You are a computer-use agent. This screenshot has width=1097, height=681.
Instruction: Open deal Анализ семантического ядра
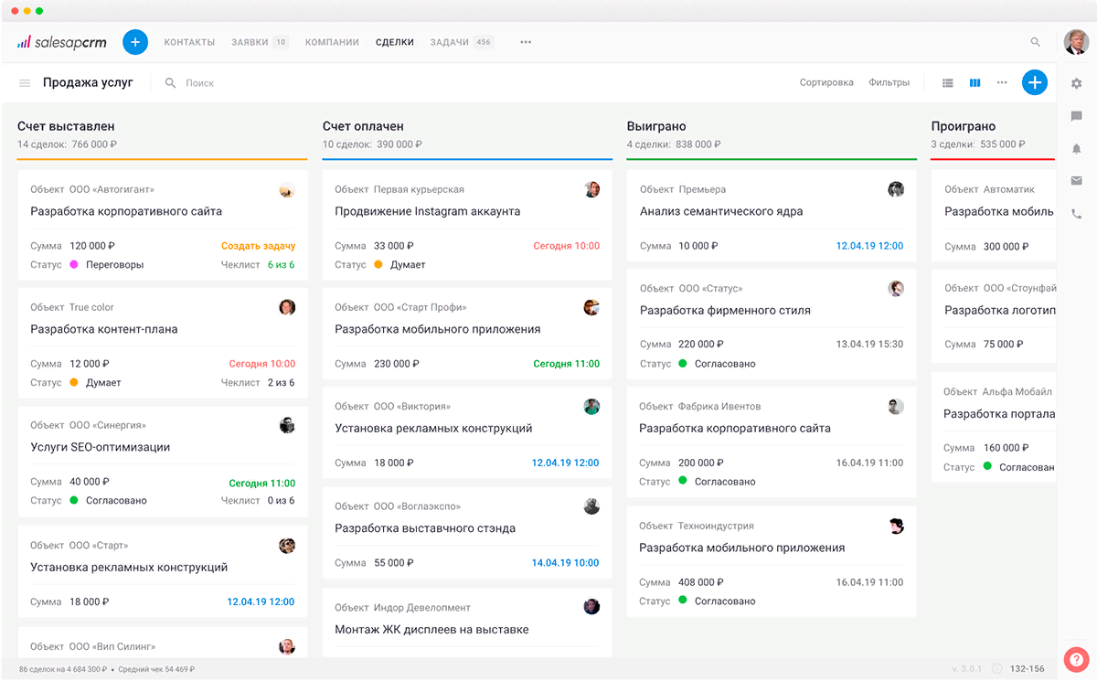coord(721,211)
